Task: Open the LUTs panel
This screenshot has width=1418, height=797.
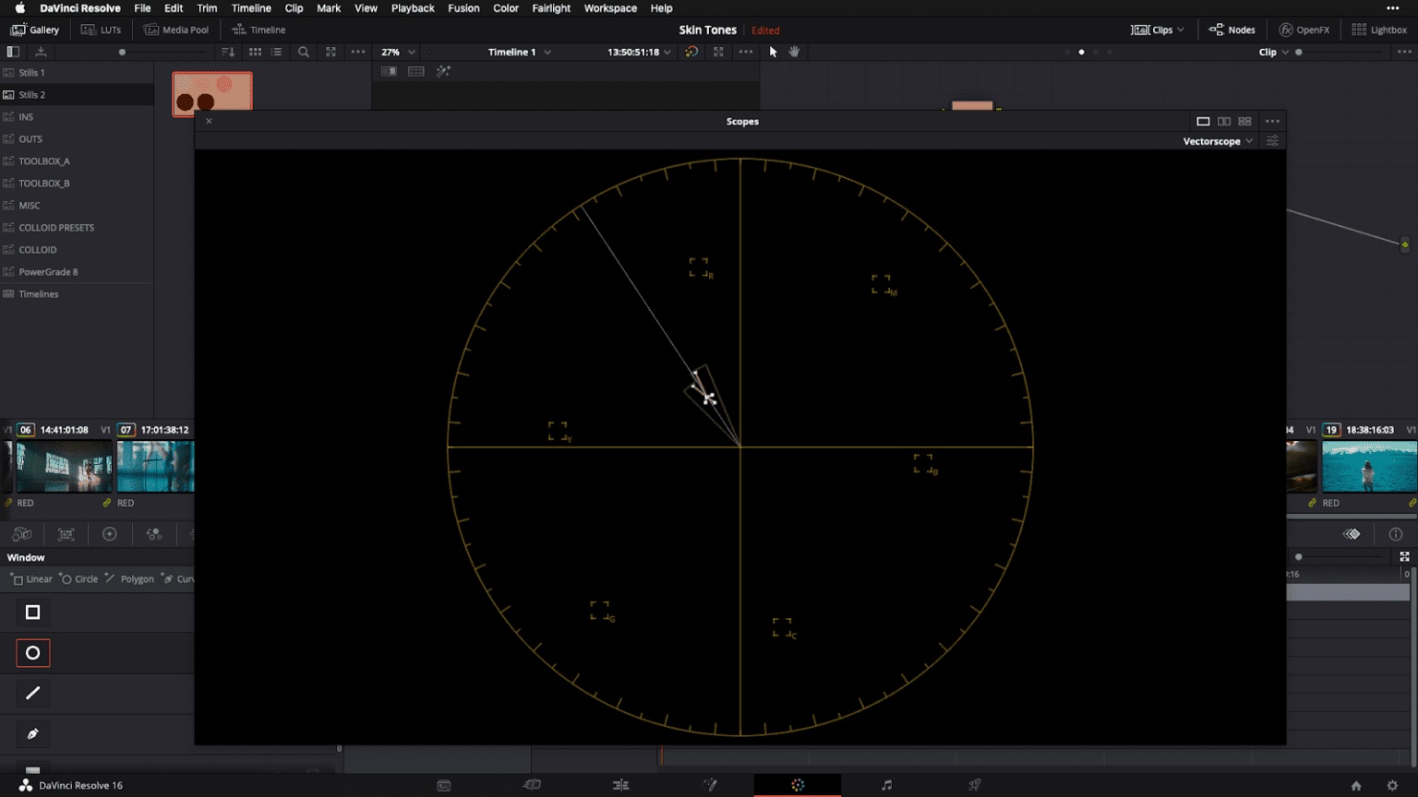Action: [x=101, y=29]
